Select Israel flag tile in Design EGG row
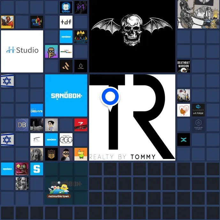Viewport: 220px width, 220px height. tap(7, 140)
